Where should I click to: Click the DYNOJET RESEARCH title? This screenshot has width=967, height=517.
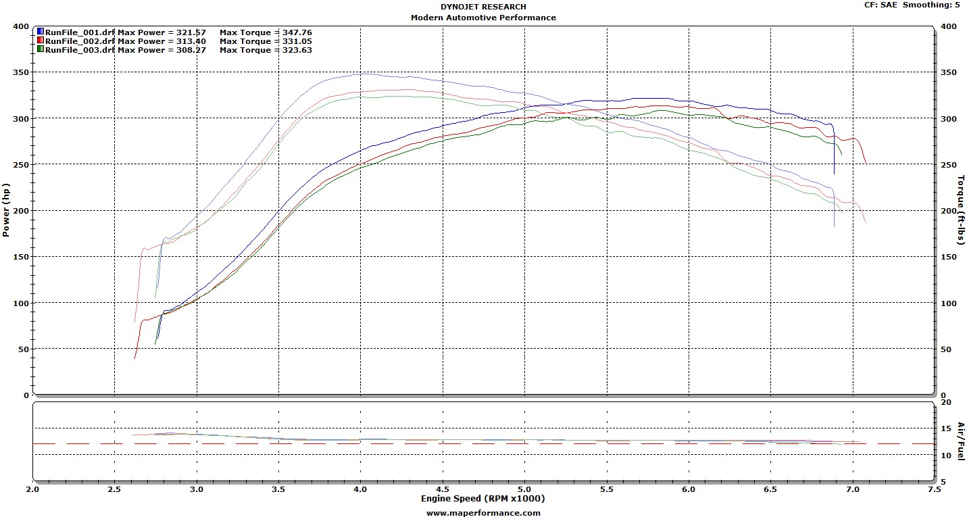pyautogui.click(x=483, y=7)
